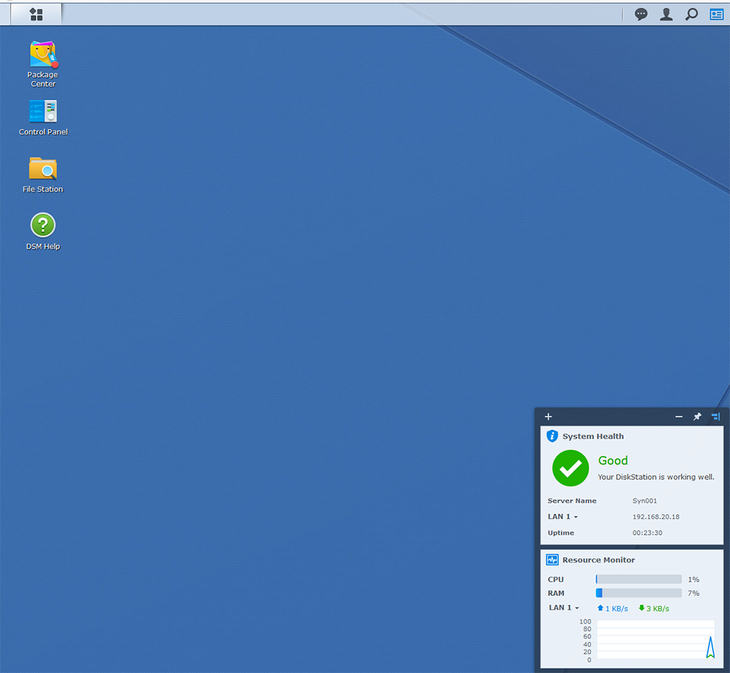Open the user account options icon
This screenshot has width=730, height=673.
click(666, 14)
